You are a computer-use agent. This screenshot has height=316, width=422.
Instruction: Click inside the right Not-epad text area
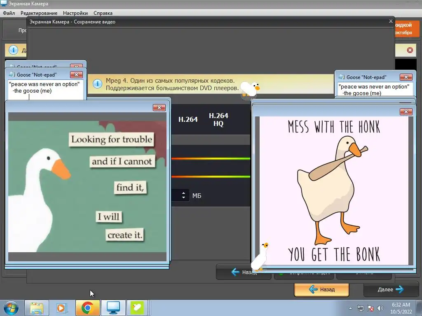click(375, 89)
